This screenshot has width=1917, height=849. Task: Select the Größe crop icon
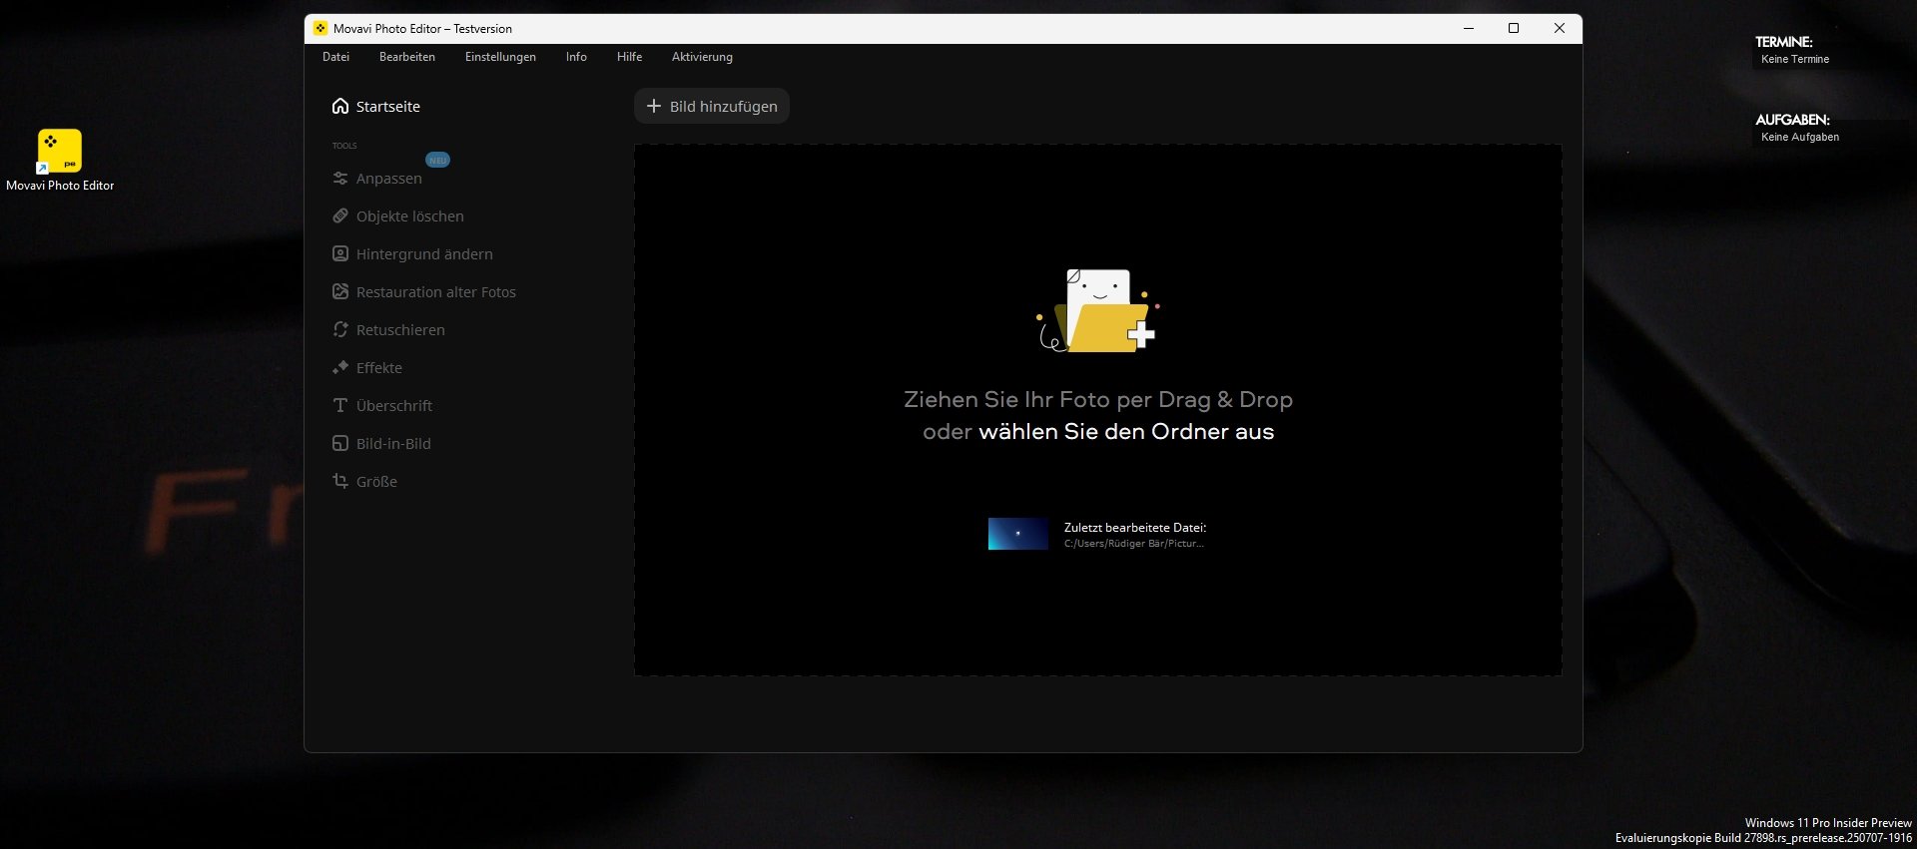pos(340,481)
